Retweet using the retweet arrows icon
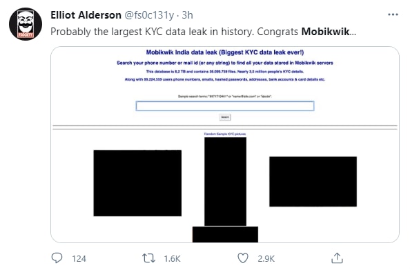The height and width of the screenshot is (270, 410). click(x=148, y=258)
